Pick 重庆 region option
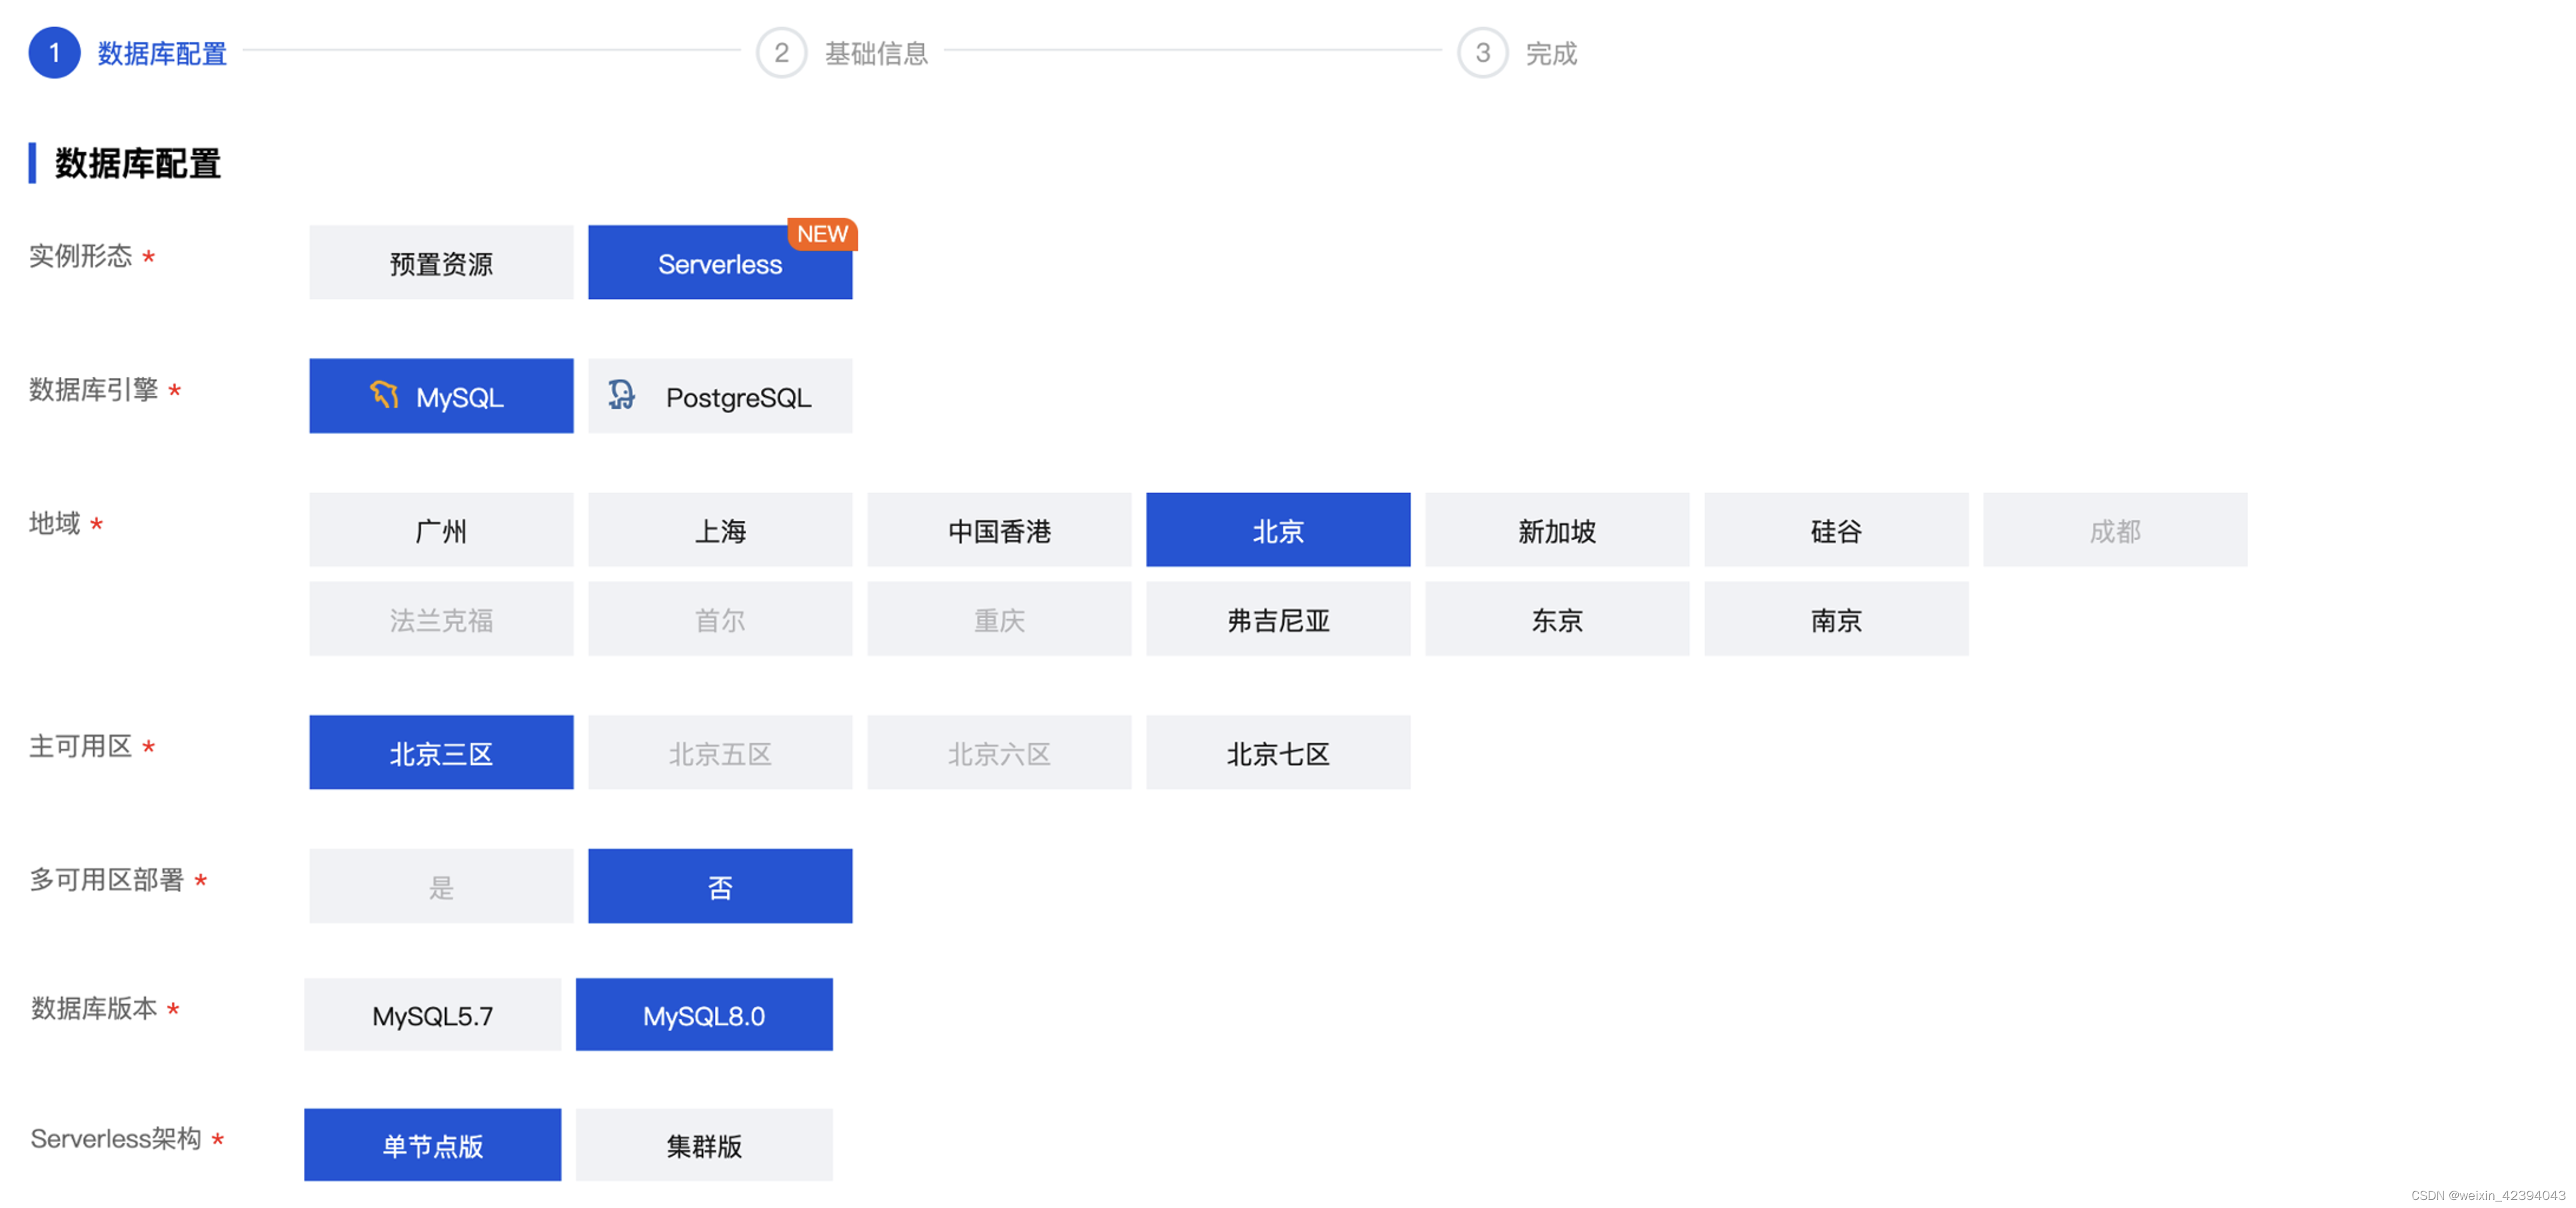2576x1208 pixels. tap(999, 619)
